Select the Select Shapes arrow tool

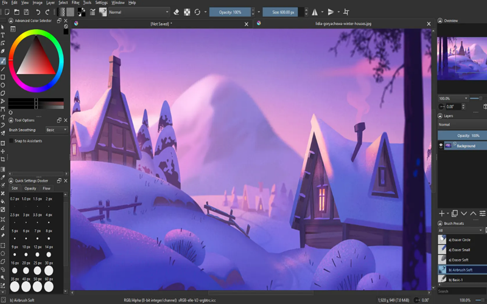(3, 27)
